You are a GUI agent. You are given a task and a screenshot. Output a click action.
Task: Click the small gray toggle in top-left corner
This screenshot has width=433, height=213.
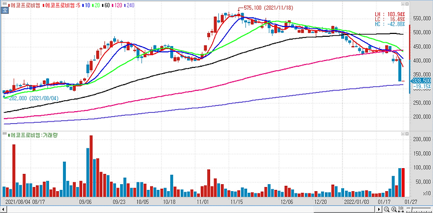tap(5, 3)
